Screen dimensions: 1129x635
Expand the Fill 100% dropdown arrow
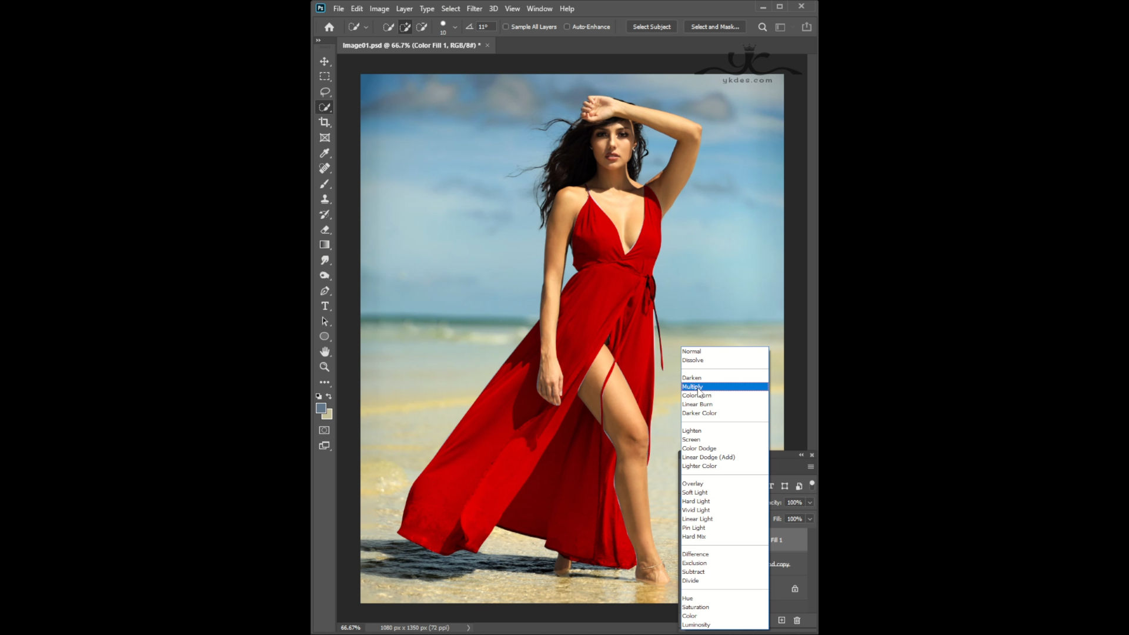(x=810, y=519)
